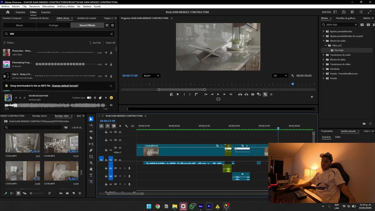Hide the V4 track with eye icon
Viewport: 375px width, 211px height.
pos(120,132)
